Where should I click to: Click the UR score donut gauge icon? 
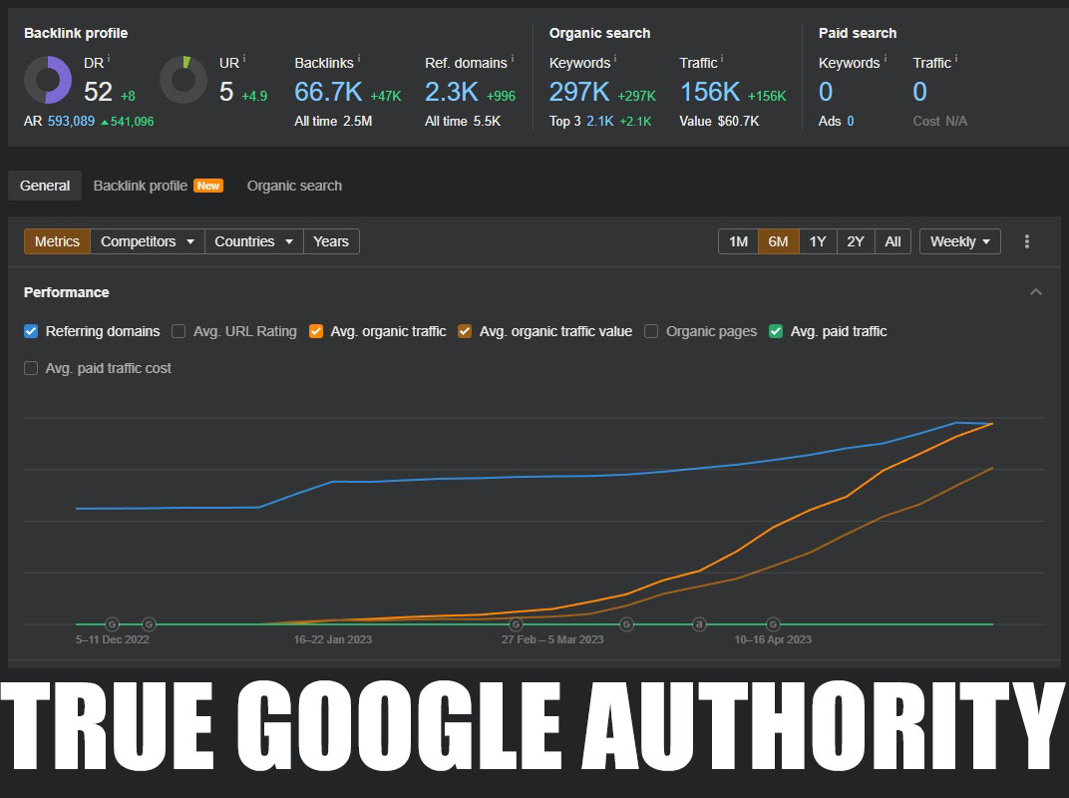click(183, 80)
